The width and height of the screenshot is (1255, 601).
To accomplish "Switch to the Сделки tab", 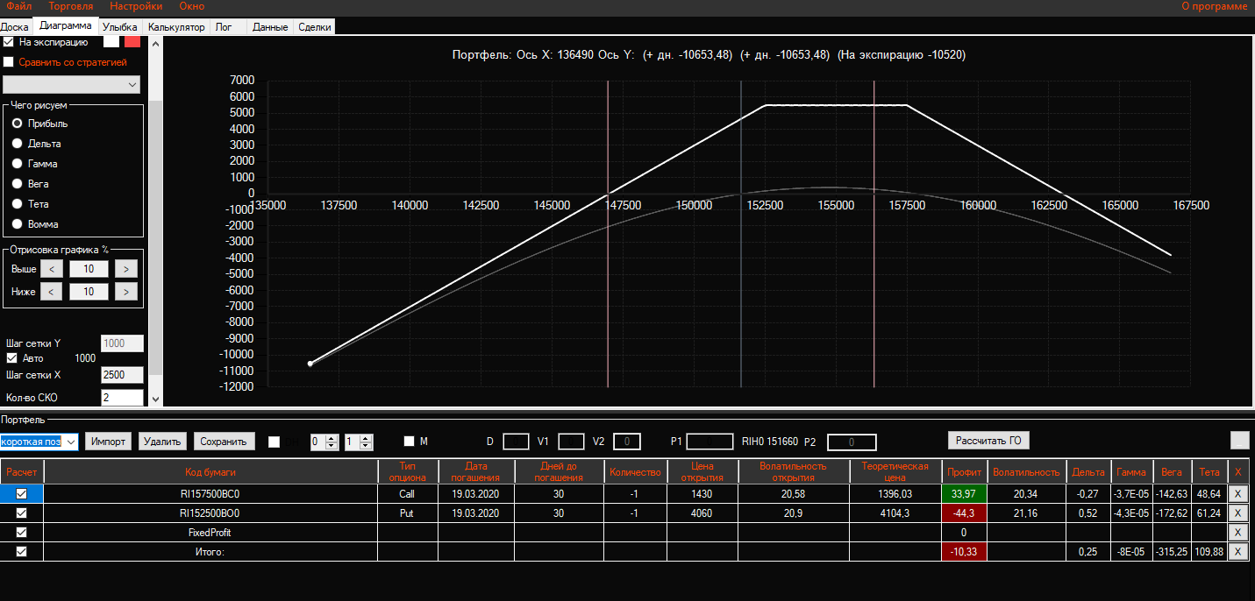I will click(315, 27).
